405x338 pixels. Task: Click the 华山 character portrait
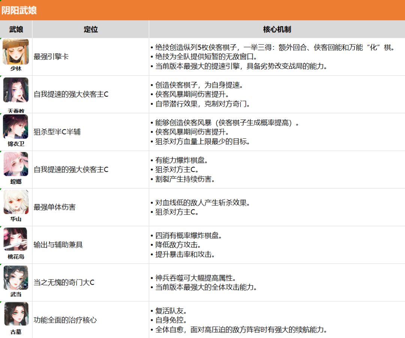[x=16, y=202]
